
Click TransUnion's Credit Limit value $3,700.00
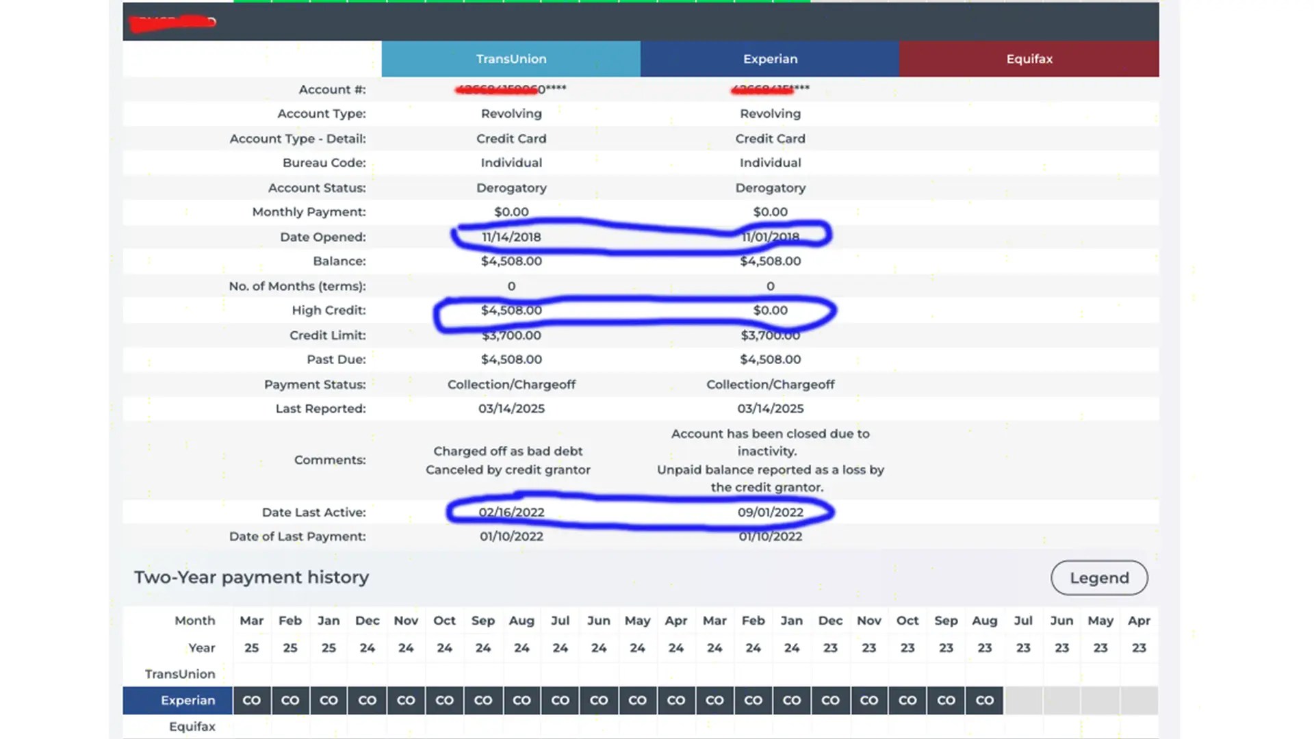pos(511,335)
